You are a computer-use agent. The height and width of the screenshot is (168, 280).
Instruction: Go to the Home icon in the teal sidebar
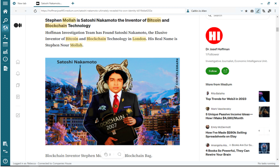pos(5,11)
